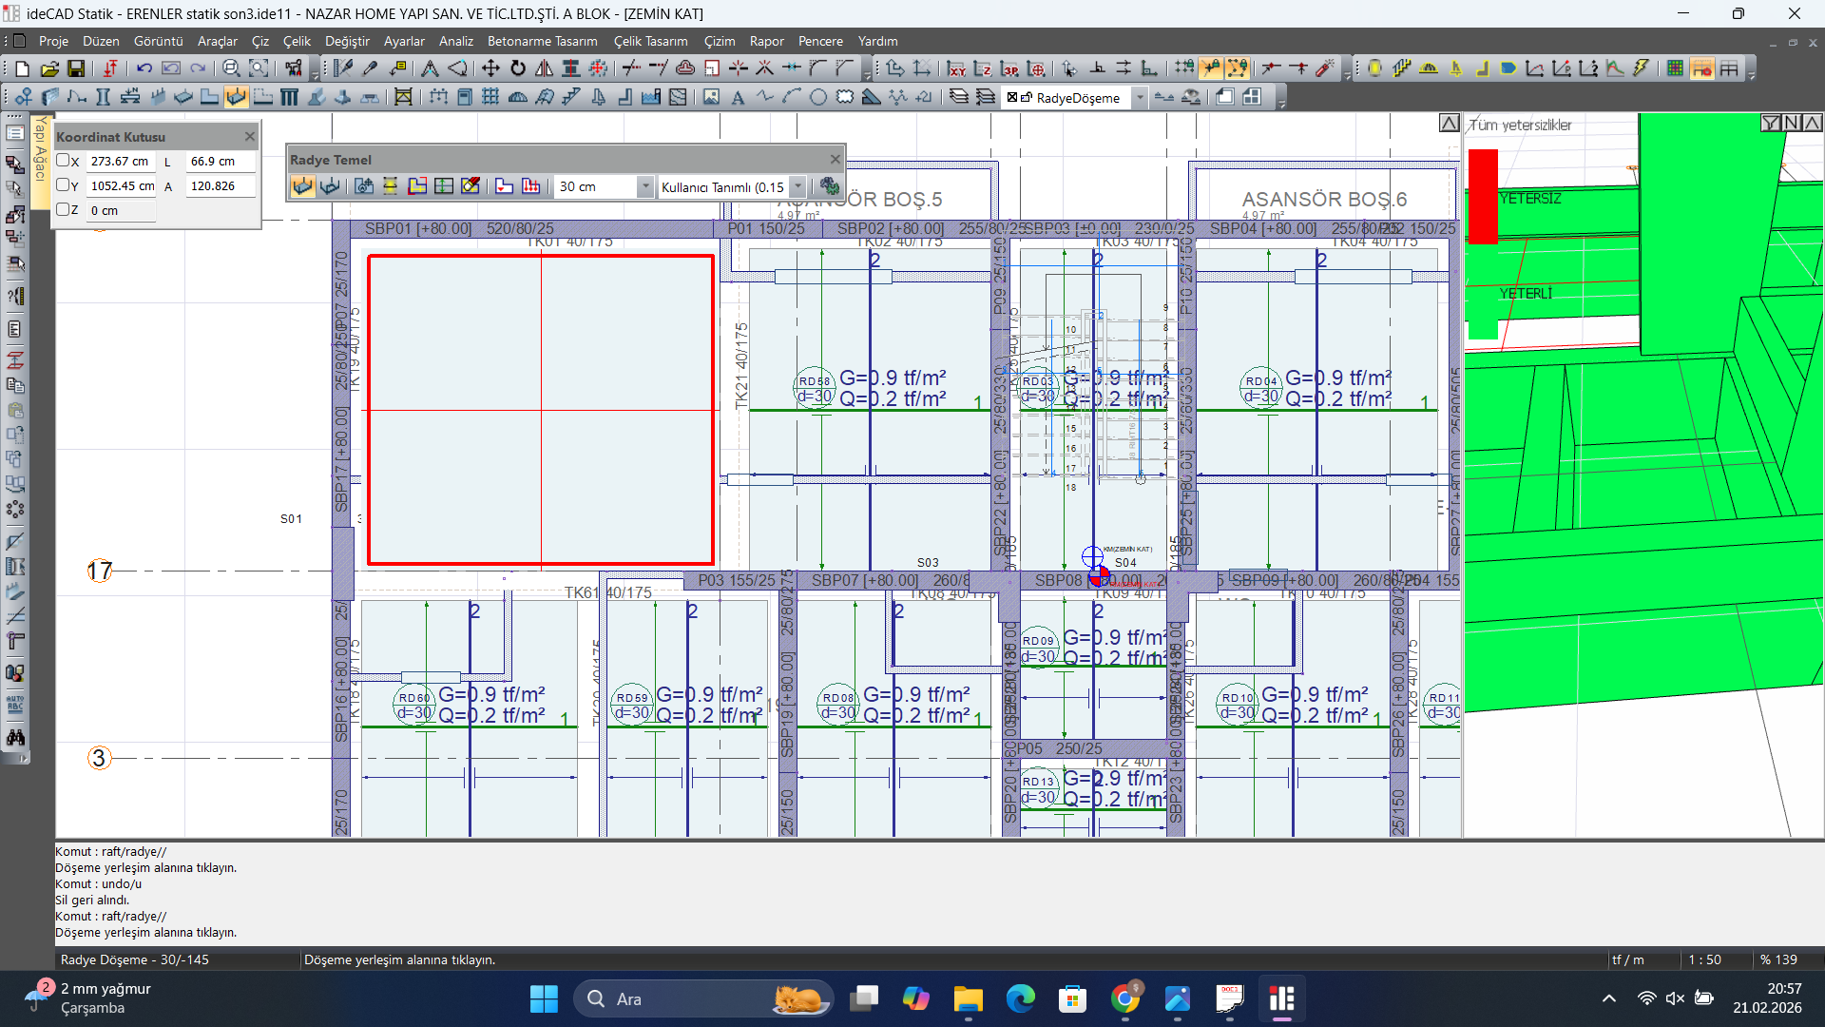Toggle the Y coordinate lock checkbox
This screenshot has width=1825, height=1027.
tap(64, 185)
